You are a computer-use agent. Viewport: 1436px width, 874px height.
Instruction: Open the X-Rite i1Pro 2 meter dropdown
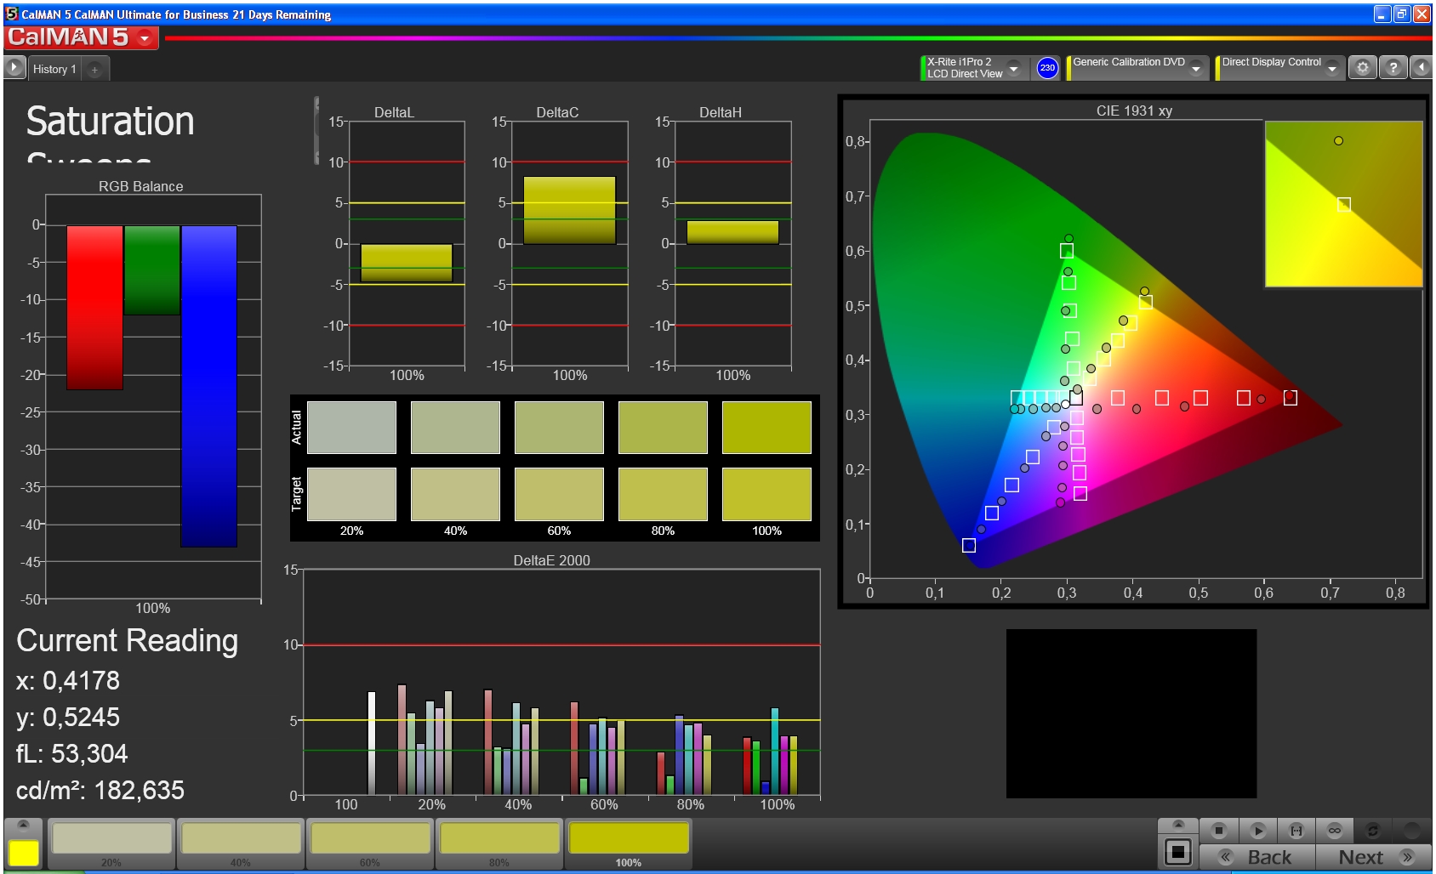point(1013,68)
